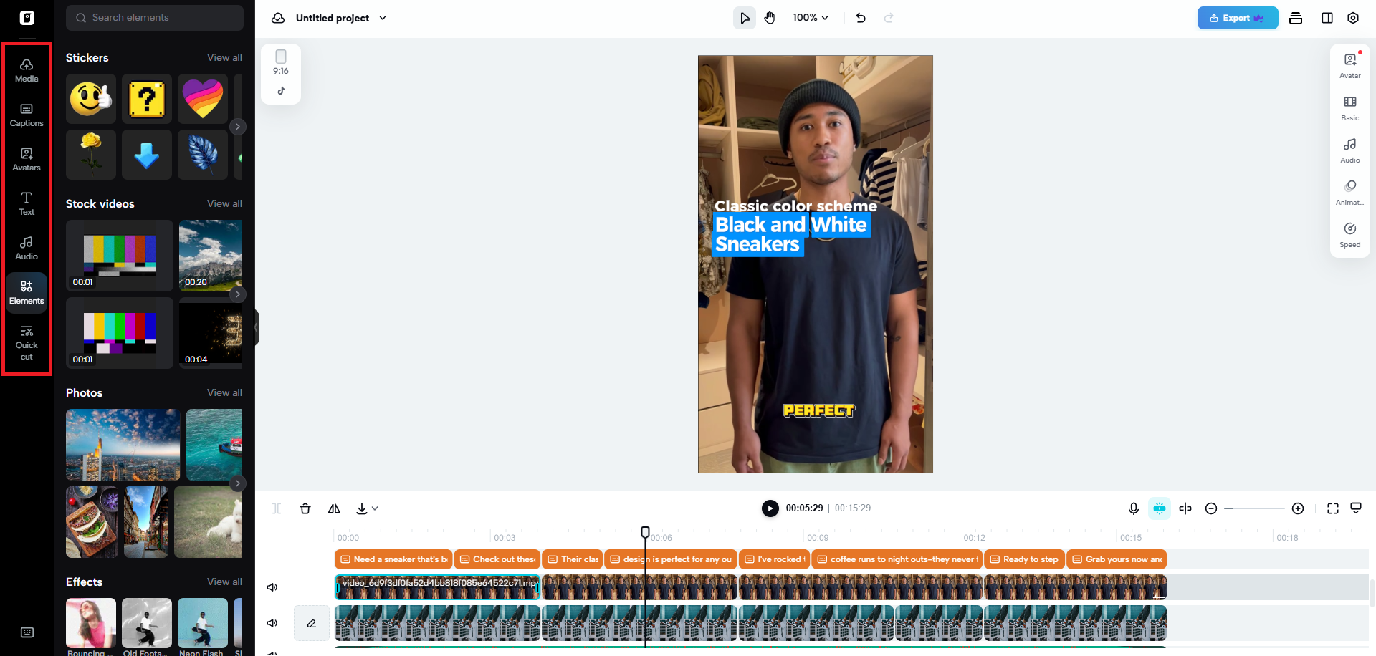Record a voiceover with the microphone icon
The width and height of the screenshot is (1376, 656).
1133,508
